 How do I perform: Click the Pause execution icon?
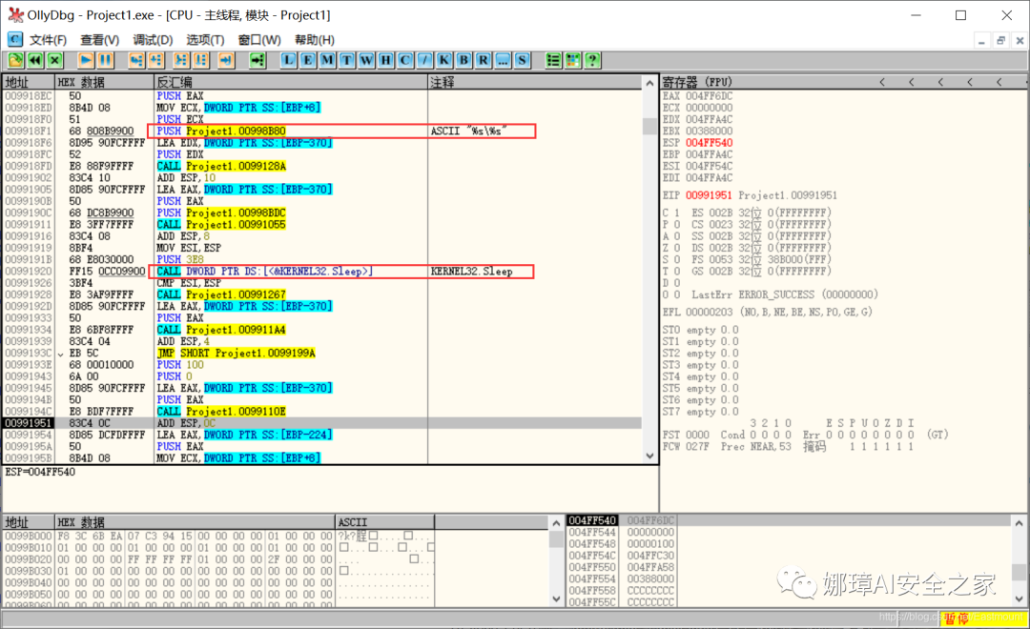(x=105, y=60)
